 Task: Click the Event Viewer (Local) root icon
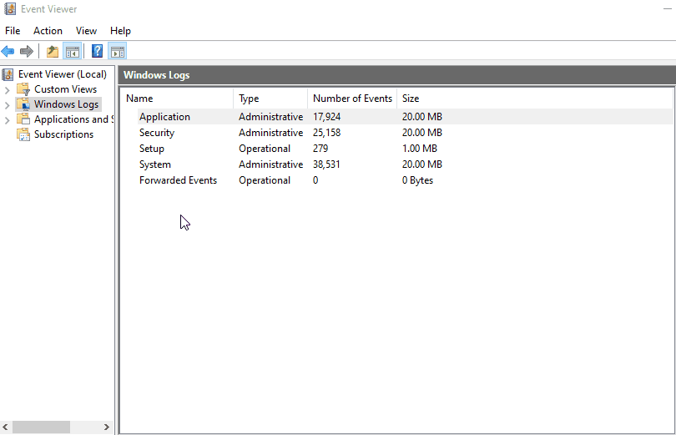8,74
